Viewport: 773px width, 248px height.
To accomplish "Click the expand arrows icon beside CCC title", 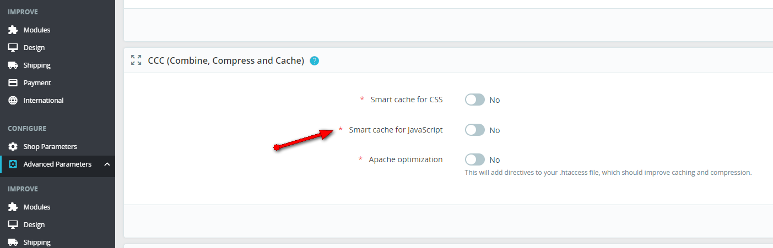I will pos(136,60).
